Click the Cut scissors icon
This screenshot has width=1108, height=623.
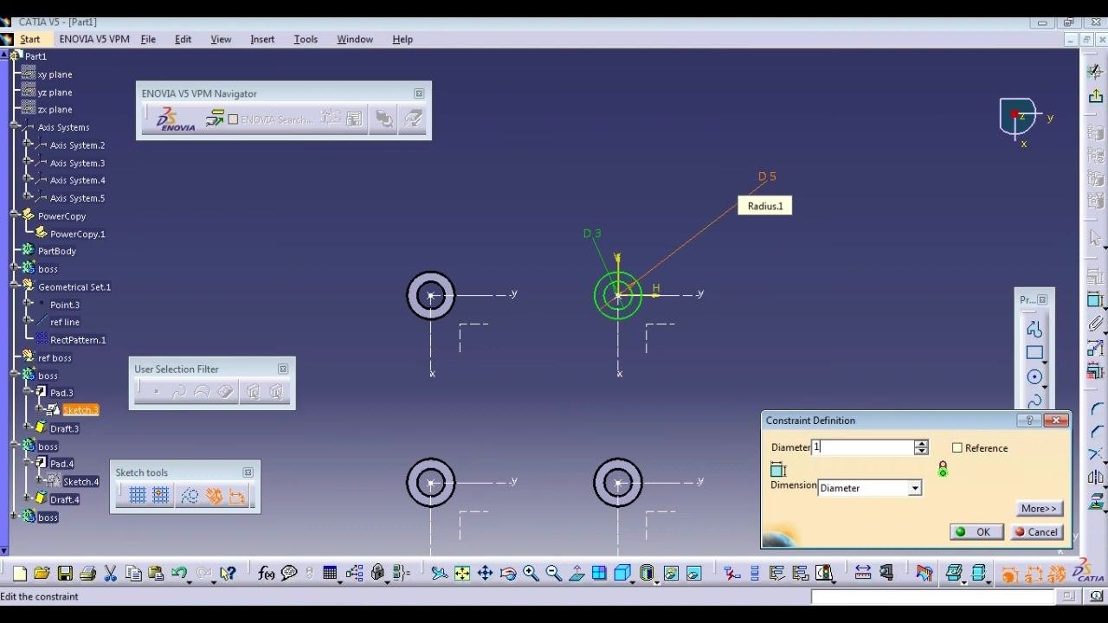click(111, 573)
